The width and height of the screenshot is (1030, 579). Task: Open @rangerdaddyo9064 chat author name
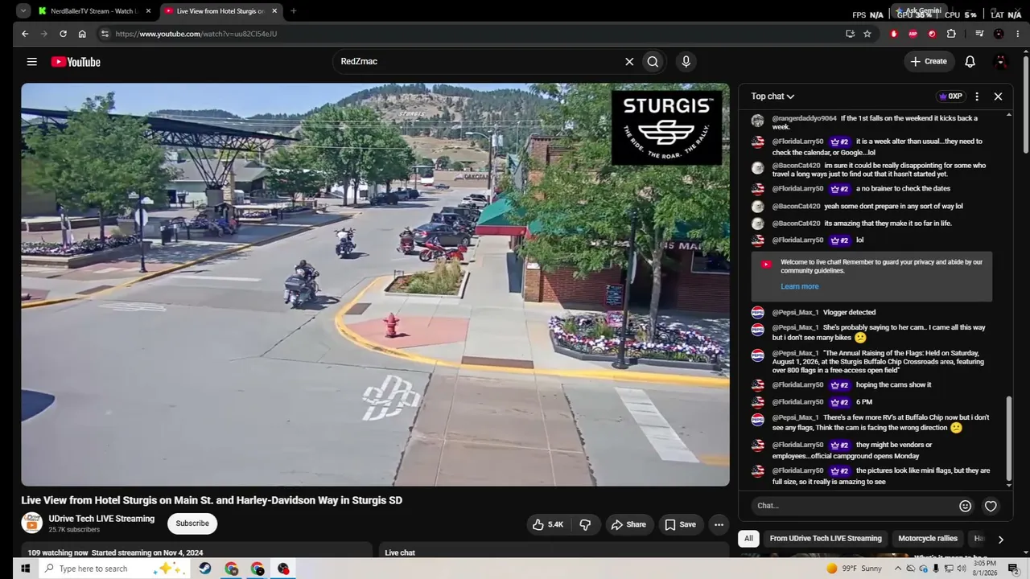pyautogui.click(x=805, y=118)
